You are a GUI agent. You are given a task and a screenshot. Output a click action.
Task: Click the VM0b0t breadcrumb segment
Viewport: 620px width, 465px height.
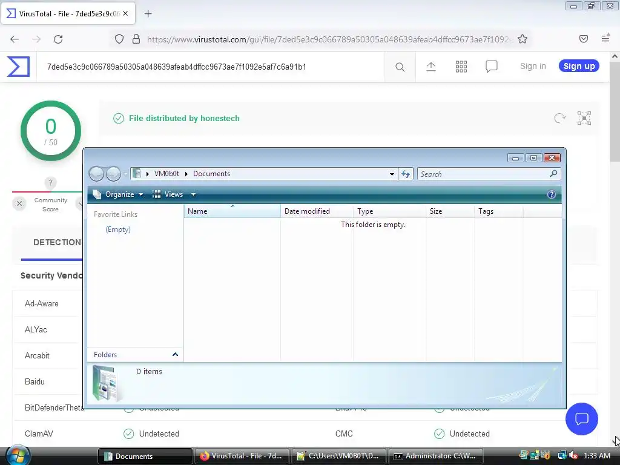pyautogui.click(x=167, y=174)
